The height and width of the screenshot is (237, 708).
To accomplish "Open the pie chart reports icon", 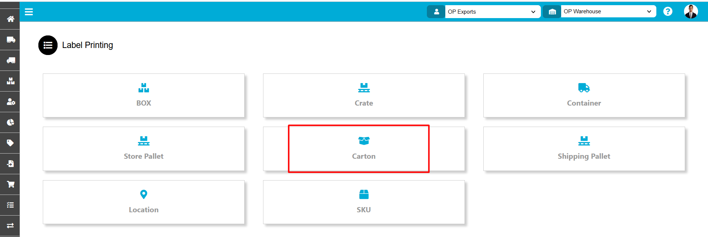I will click(x=10, y=122).
